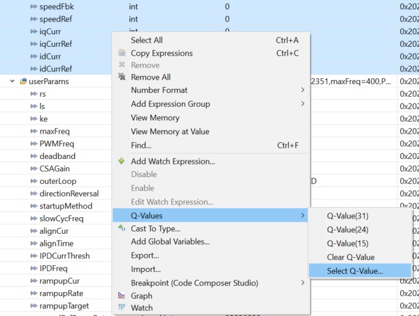
Task: Choose Clear Q-Value
Action: point(350,257)
